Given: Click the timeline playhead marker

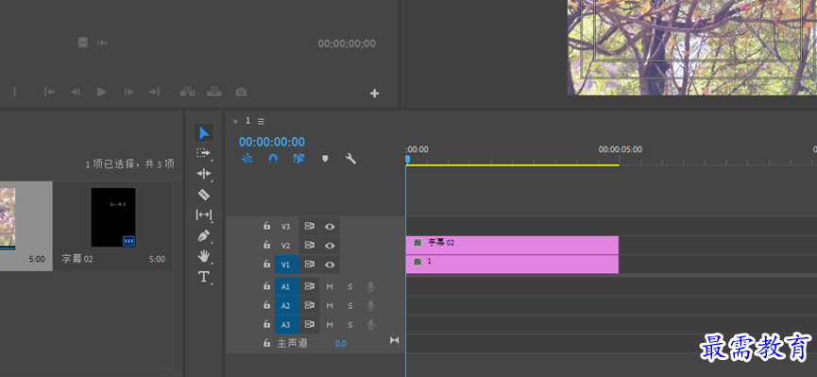Looking at the screenshot, I should (407, 159).
